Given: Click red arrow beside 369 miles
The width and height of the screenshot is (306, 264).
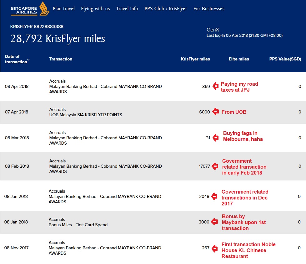Looking at the screenshot, I should pos(215,86).
